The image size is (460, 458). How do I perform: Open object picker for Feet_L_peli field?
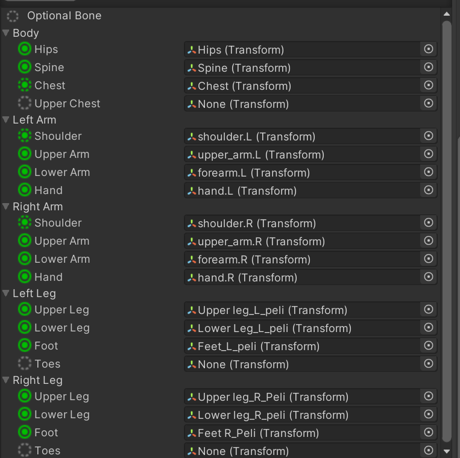click(x=428, y=345)
